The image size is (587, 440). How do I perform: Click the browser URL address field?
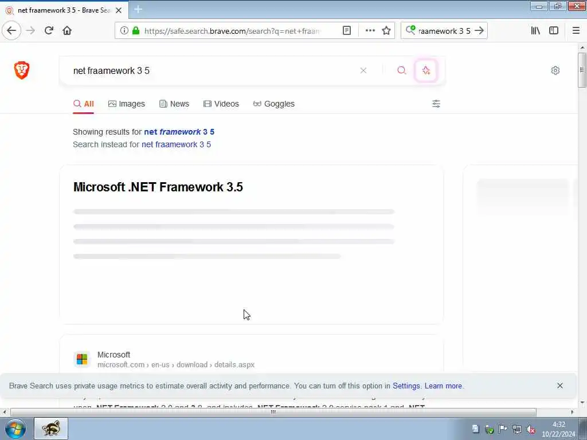click(x=232, y=31)
